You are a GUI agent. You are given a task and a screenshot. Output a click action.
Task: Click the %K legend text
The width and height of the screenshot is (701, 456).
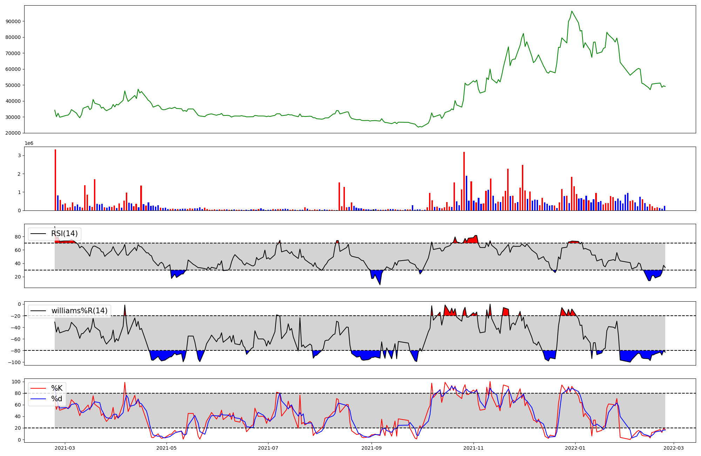pyautogui.click(x=57, y=388)
